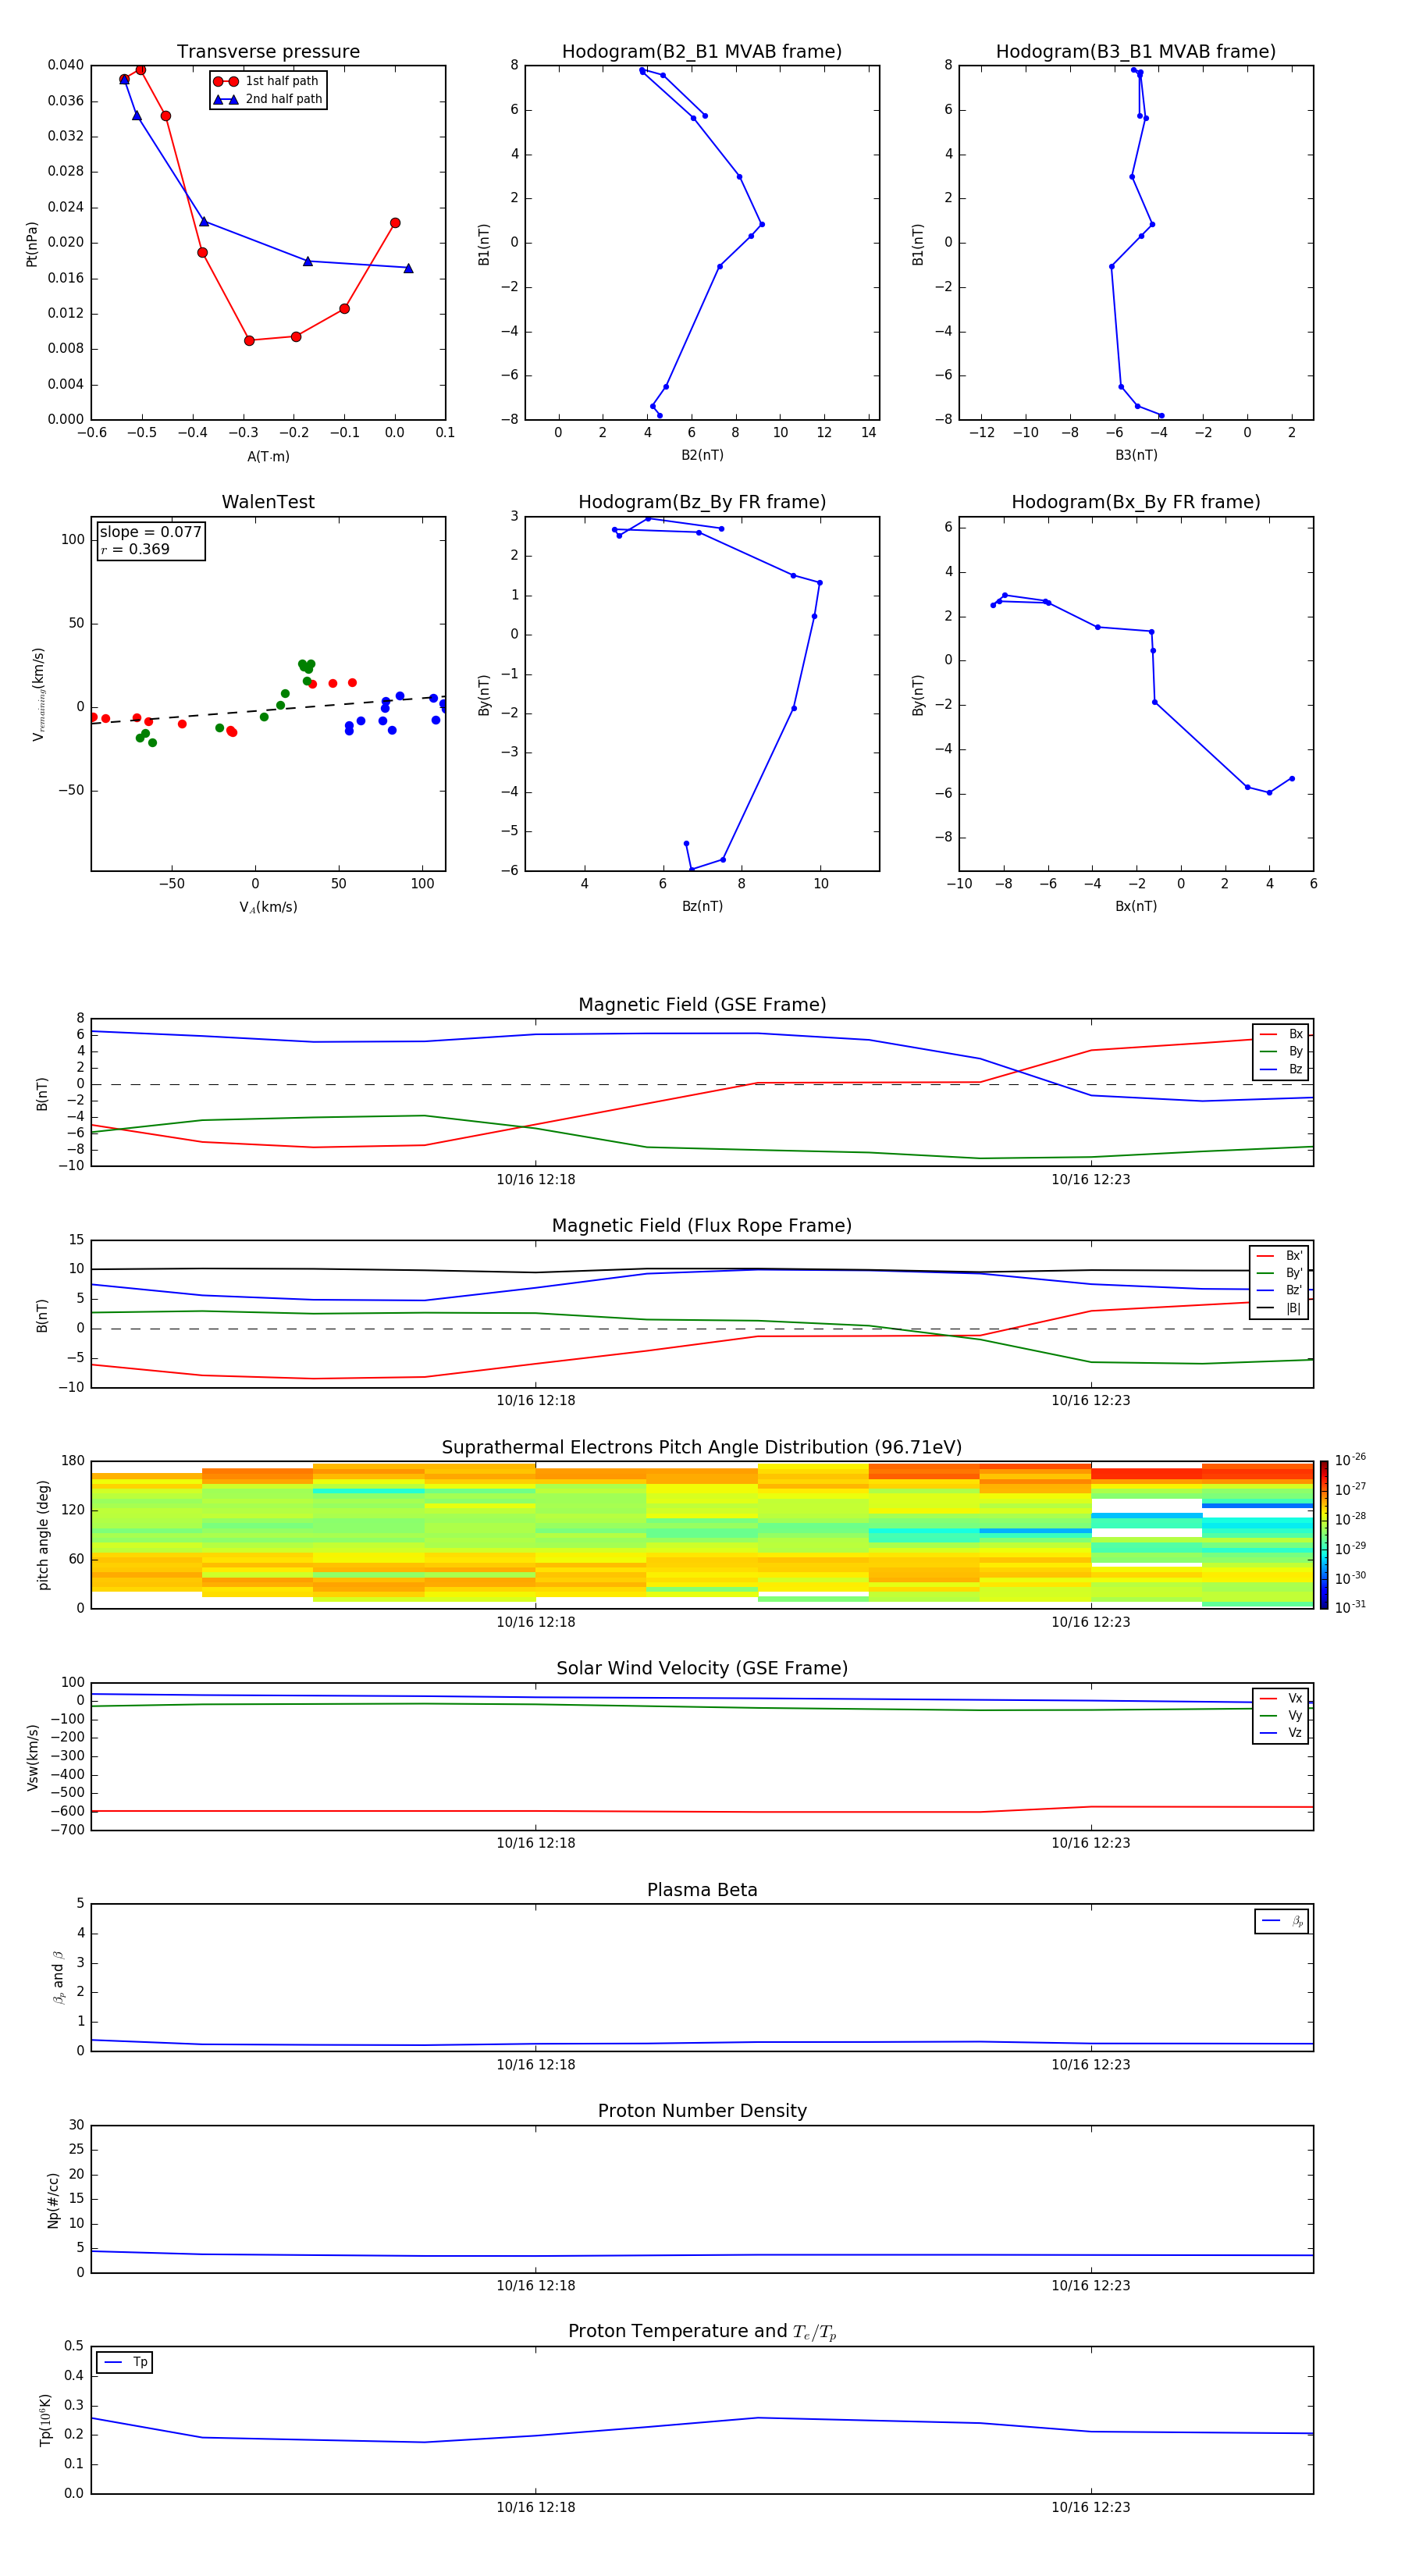Image resolution: width=1405 pixels, height=2576 pixels.
Task: Select the By' legend entry in Flux Rope panel
Action: tap(1279, 1273)
